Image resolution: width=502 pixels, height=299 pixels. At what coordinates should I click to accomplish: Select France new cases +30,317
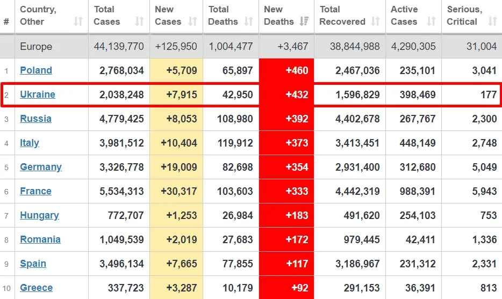tap(179, 191)
